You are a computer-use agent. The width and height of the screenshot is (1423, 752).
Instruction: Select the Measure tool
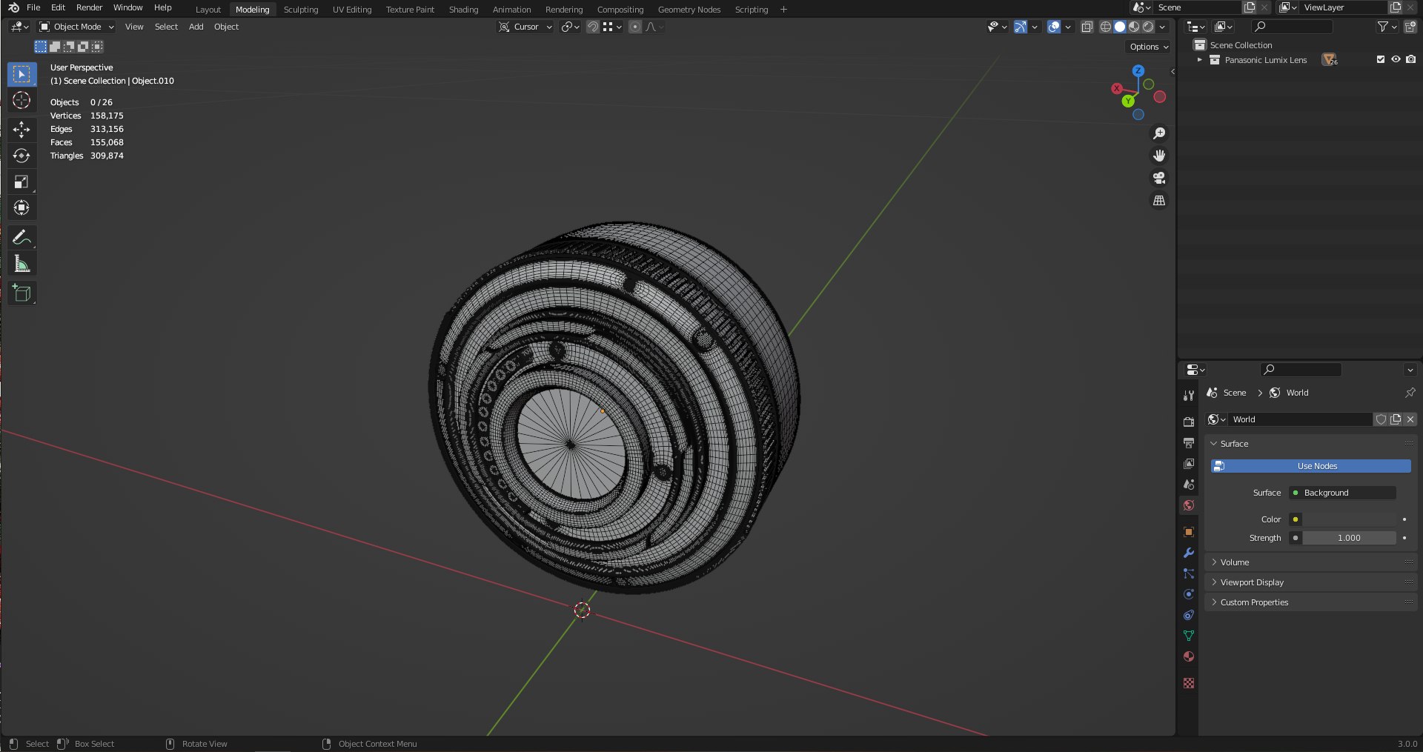click(x=21, y=264)
